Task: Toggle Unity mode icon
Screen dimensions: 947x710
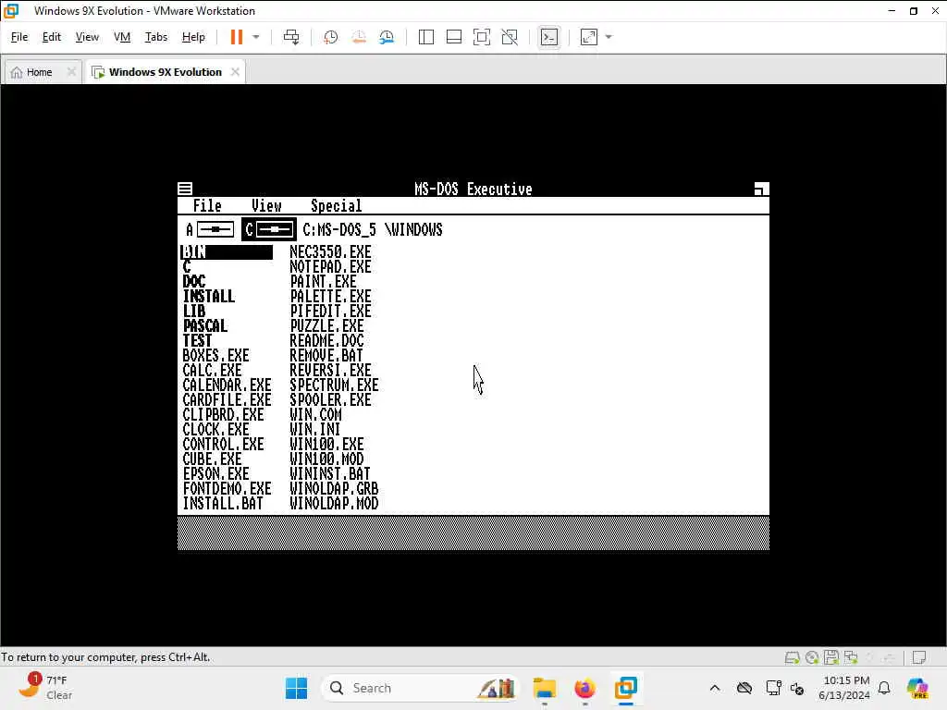Action: [x=510, y=37]
